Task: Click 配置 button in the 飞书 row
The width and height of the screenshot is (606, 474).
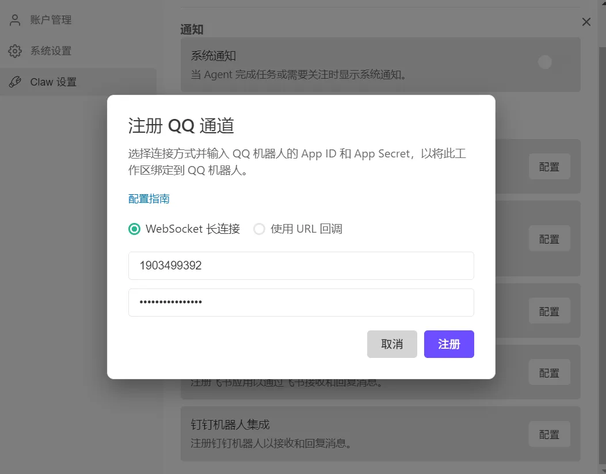Action: click(x=549, y=372)
